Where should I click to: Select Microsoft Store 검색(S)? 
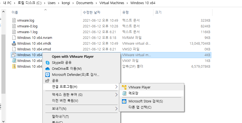(152, 101)
